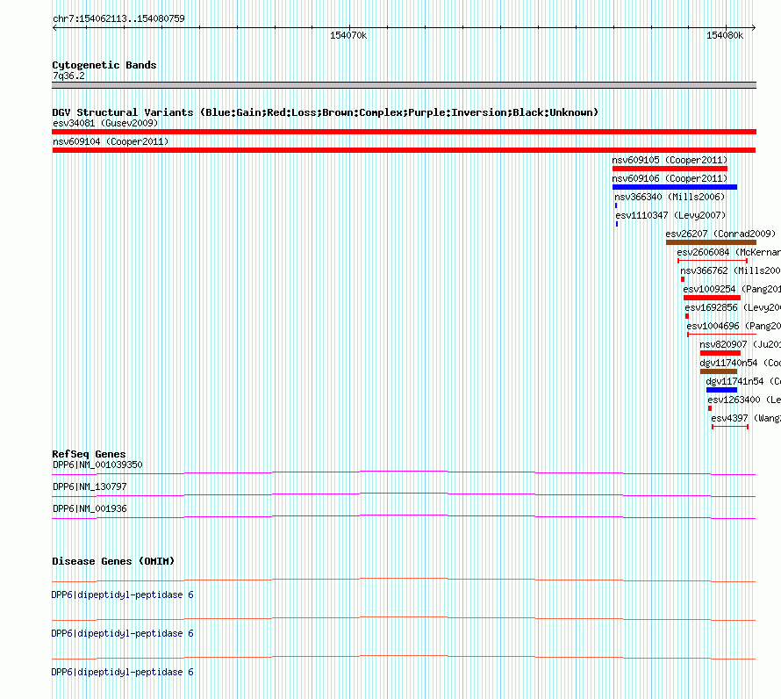Click the nsv609105 (Cooper2011) red bar
Screen dimensions: 781x699
coord(670,169)
